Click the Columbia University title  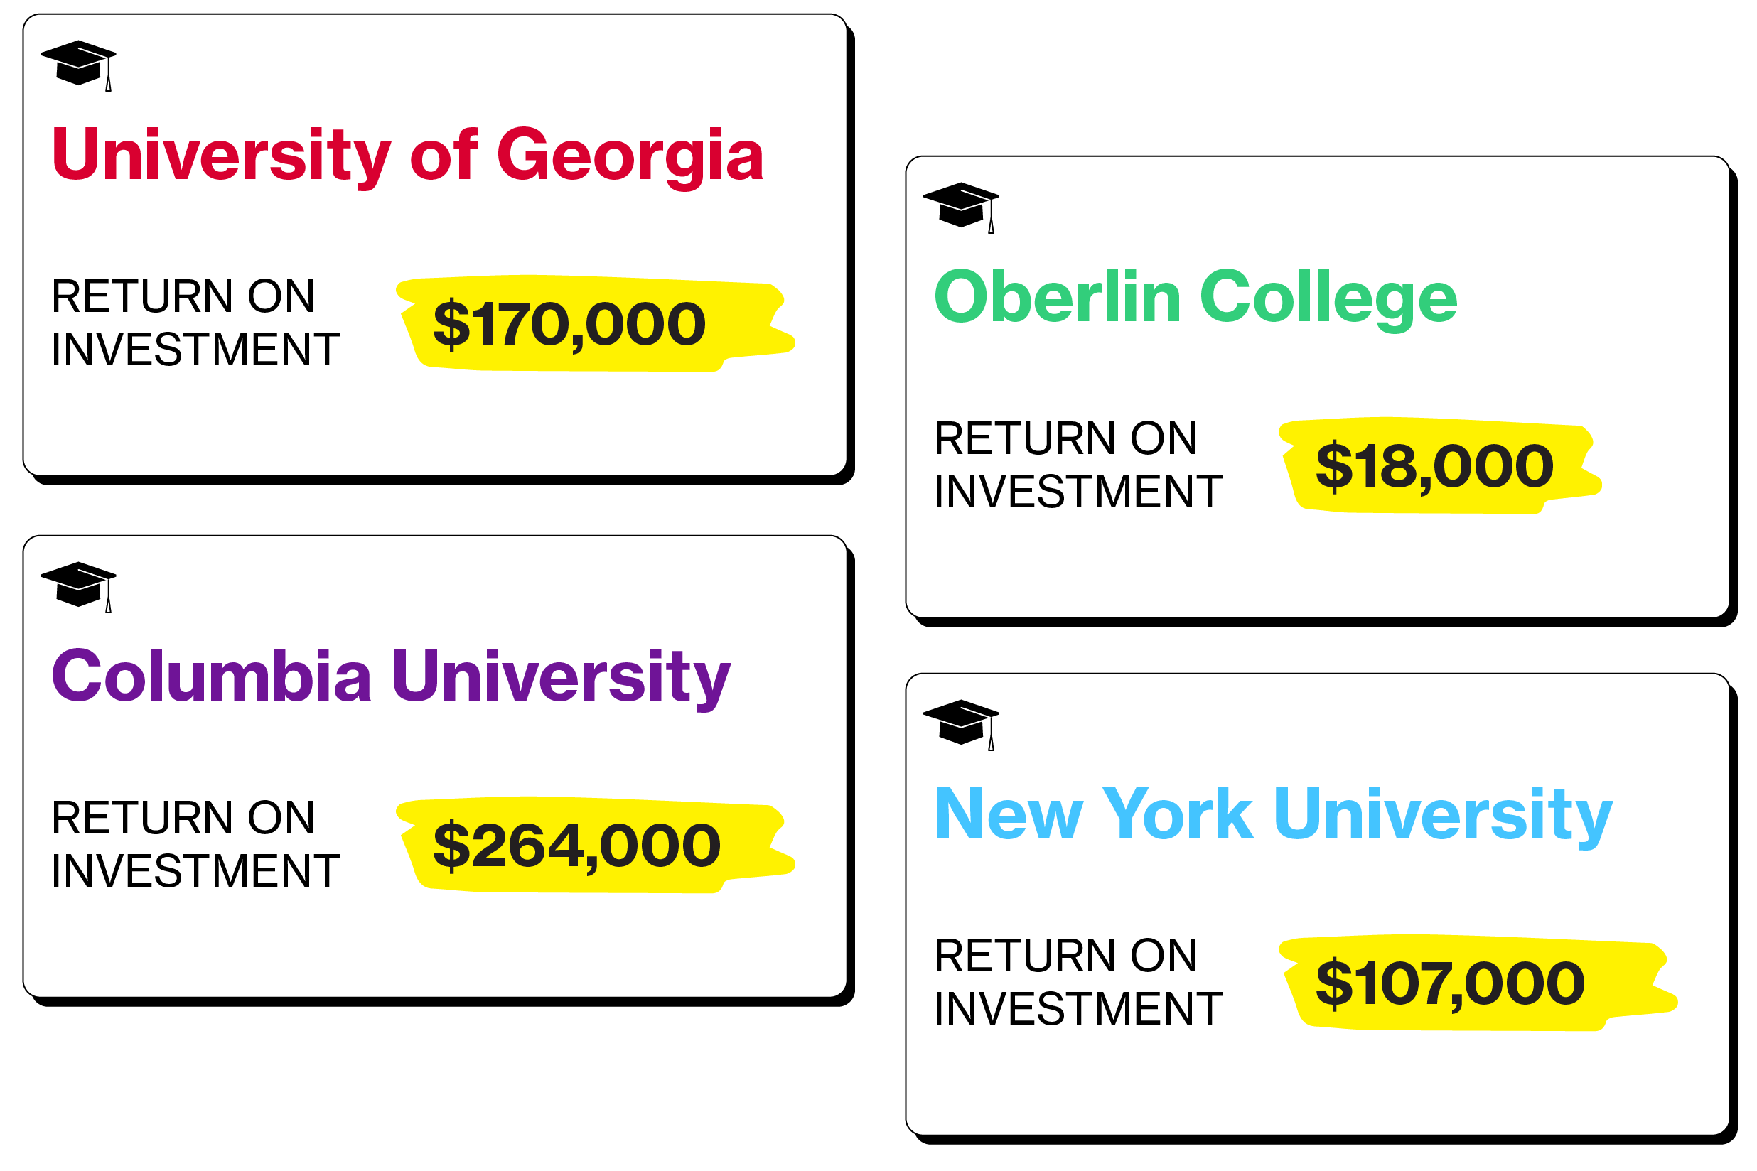point(391,676)
